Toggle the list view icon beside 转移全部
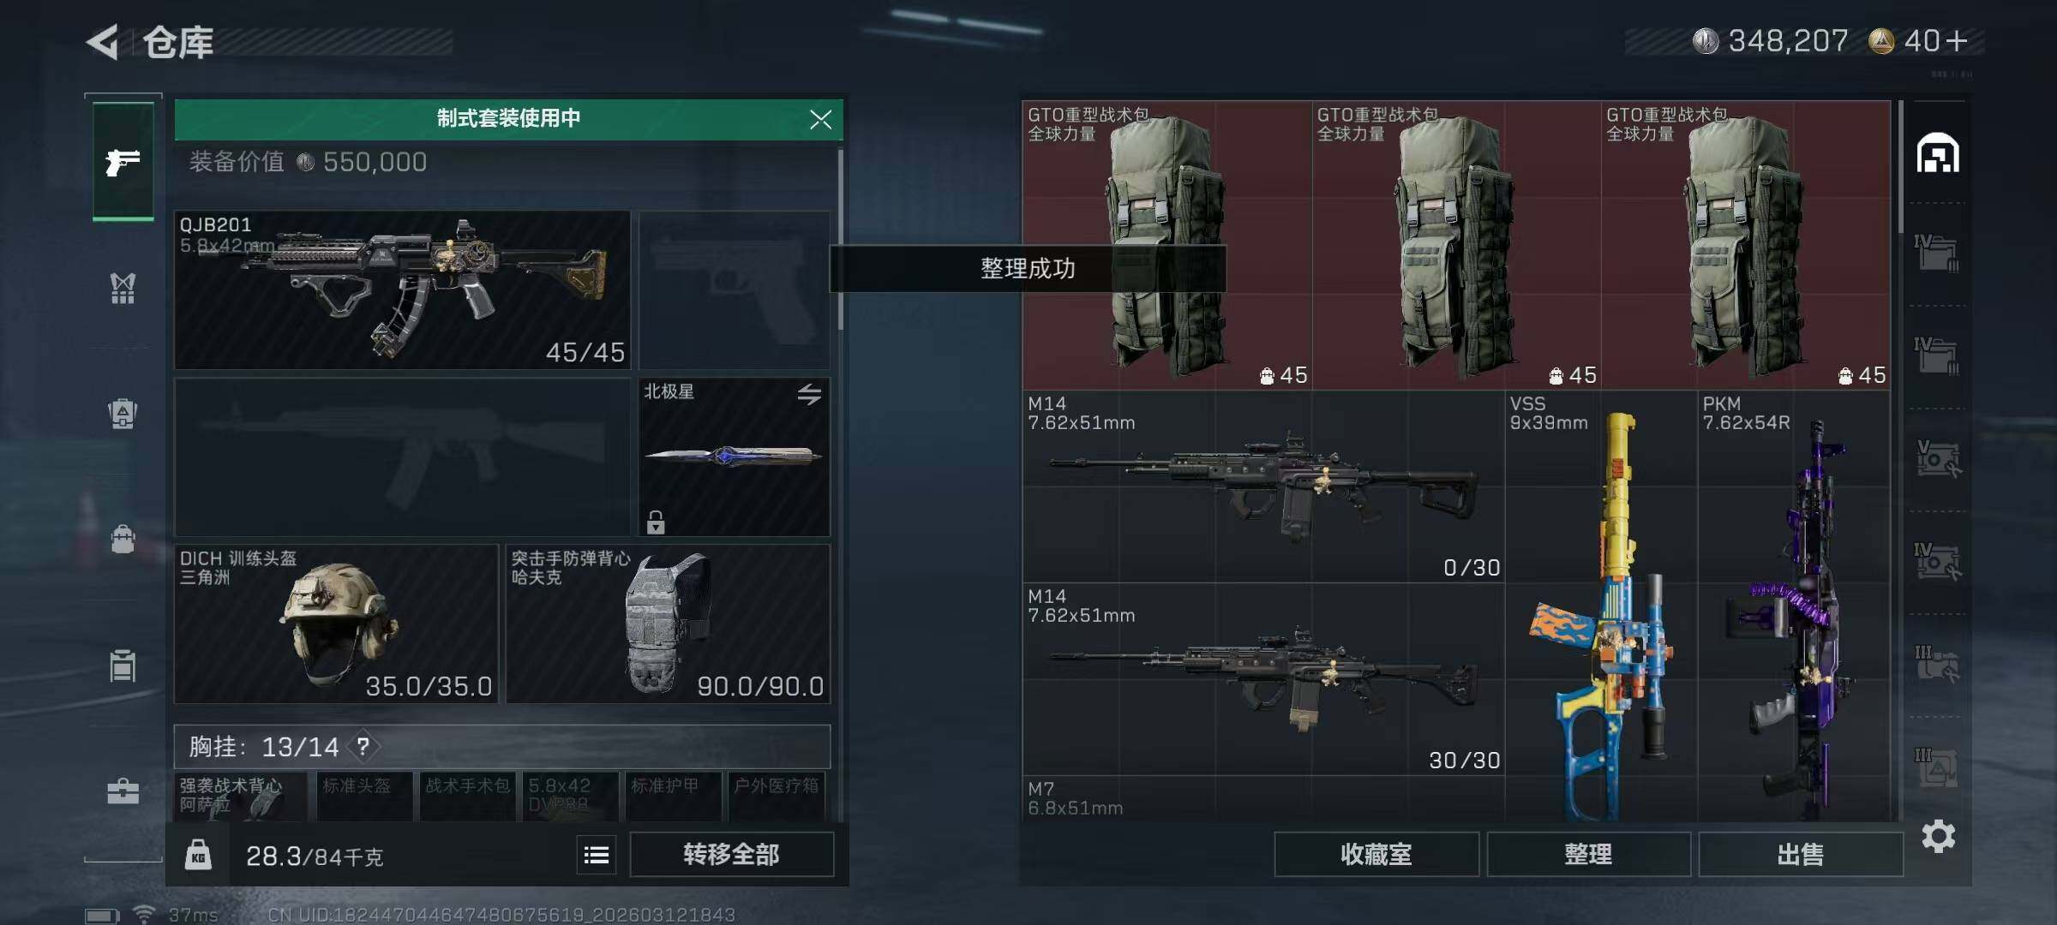 click(597, 855)
